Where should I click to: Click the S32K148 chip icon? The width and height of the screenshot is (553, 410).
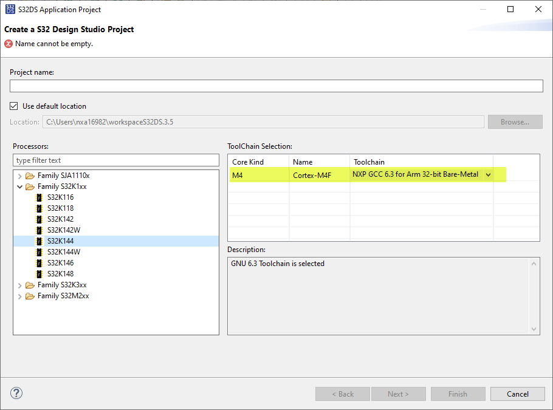(39, 274)
